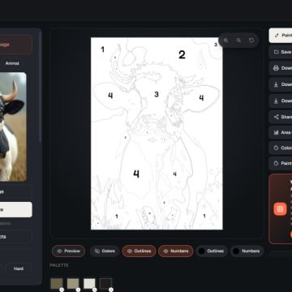Toggle the Colors visibility button
292x292 pixels.
pos(104,251)
